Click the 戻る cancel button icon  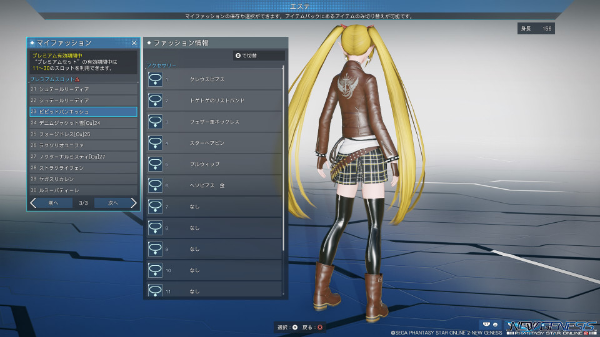(320, 327)
